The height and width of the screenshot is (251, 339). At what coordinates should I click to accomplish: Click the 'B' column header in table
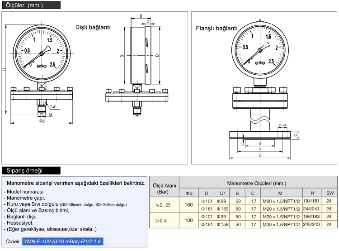coord(237,193)
